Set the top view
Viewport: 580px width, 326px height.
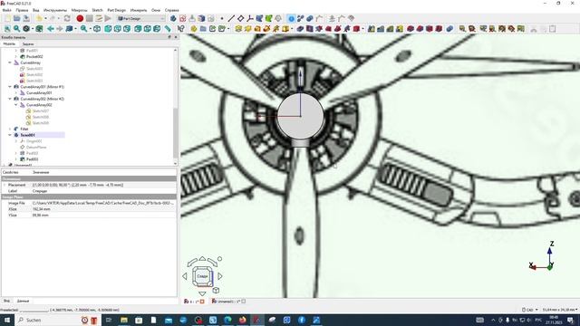pos(117,29)
